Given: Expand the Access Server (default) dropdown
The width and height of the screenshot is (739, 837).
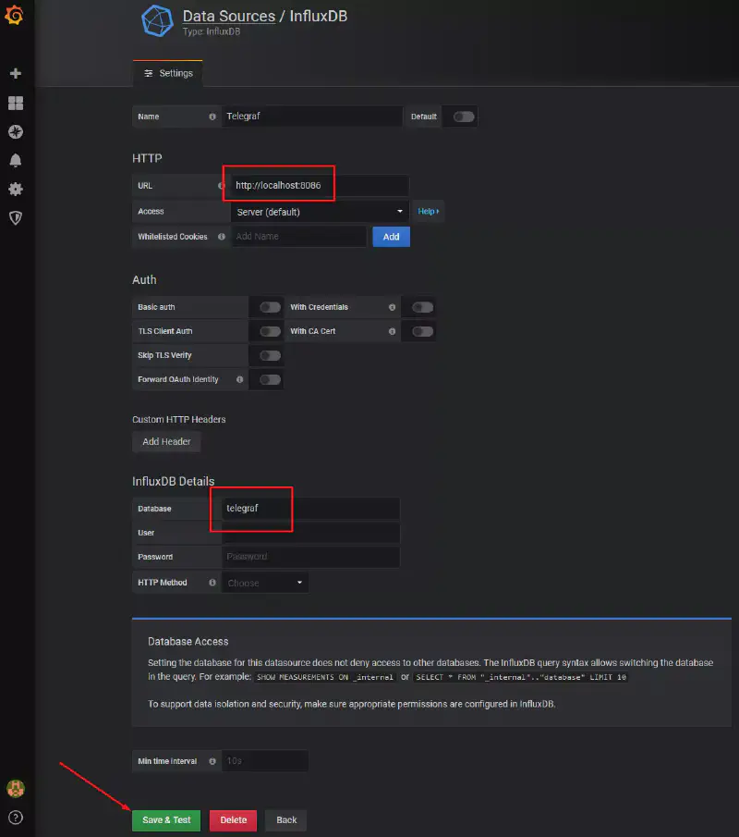Looking at the screenshot, I should (319, 212).
